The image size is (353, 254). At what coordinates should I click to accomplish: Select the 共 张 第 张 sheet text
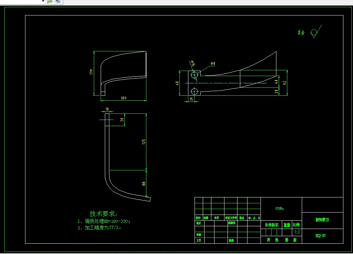coord(282,240)
